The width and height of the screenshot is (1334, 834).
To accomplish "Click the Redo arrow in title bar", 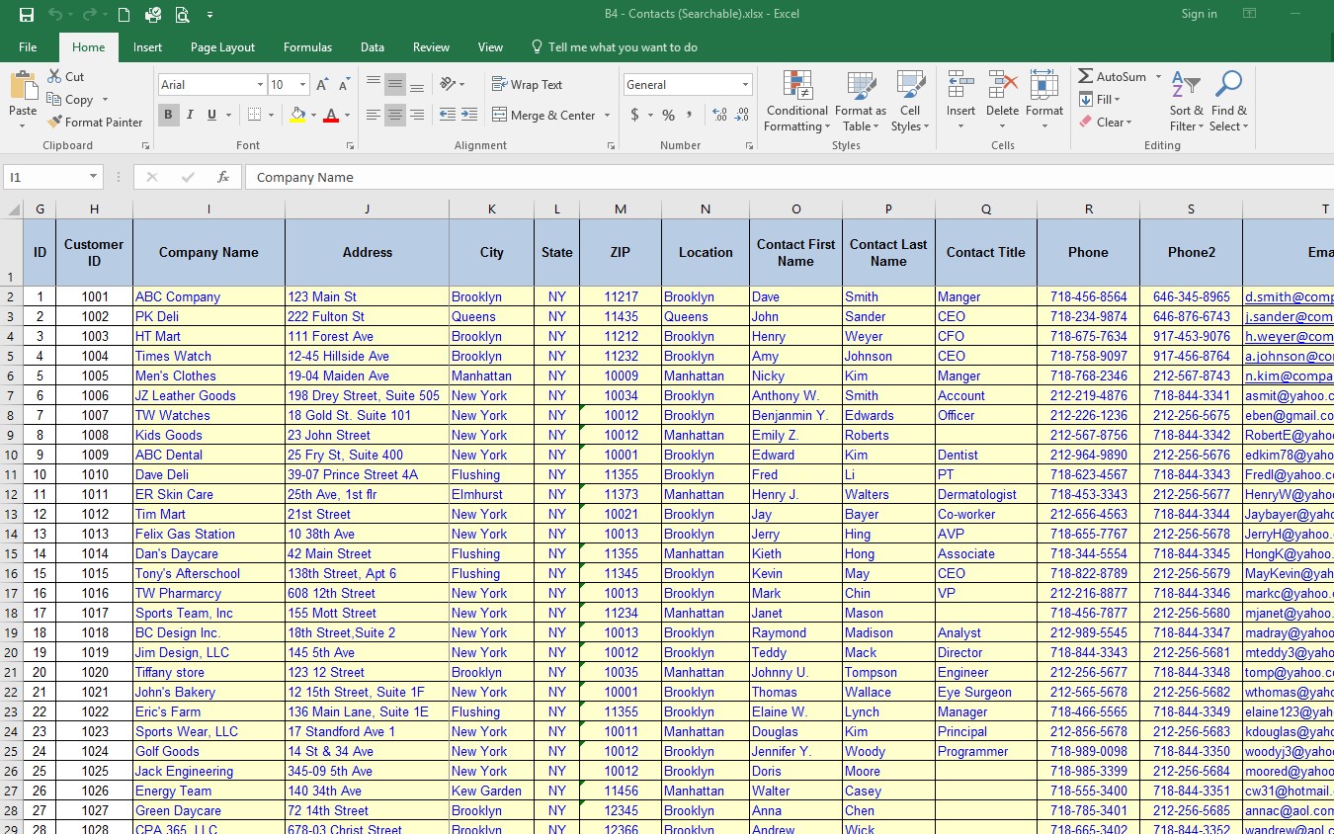I will click(x=90, y=15).
